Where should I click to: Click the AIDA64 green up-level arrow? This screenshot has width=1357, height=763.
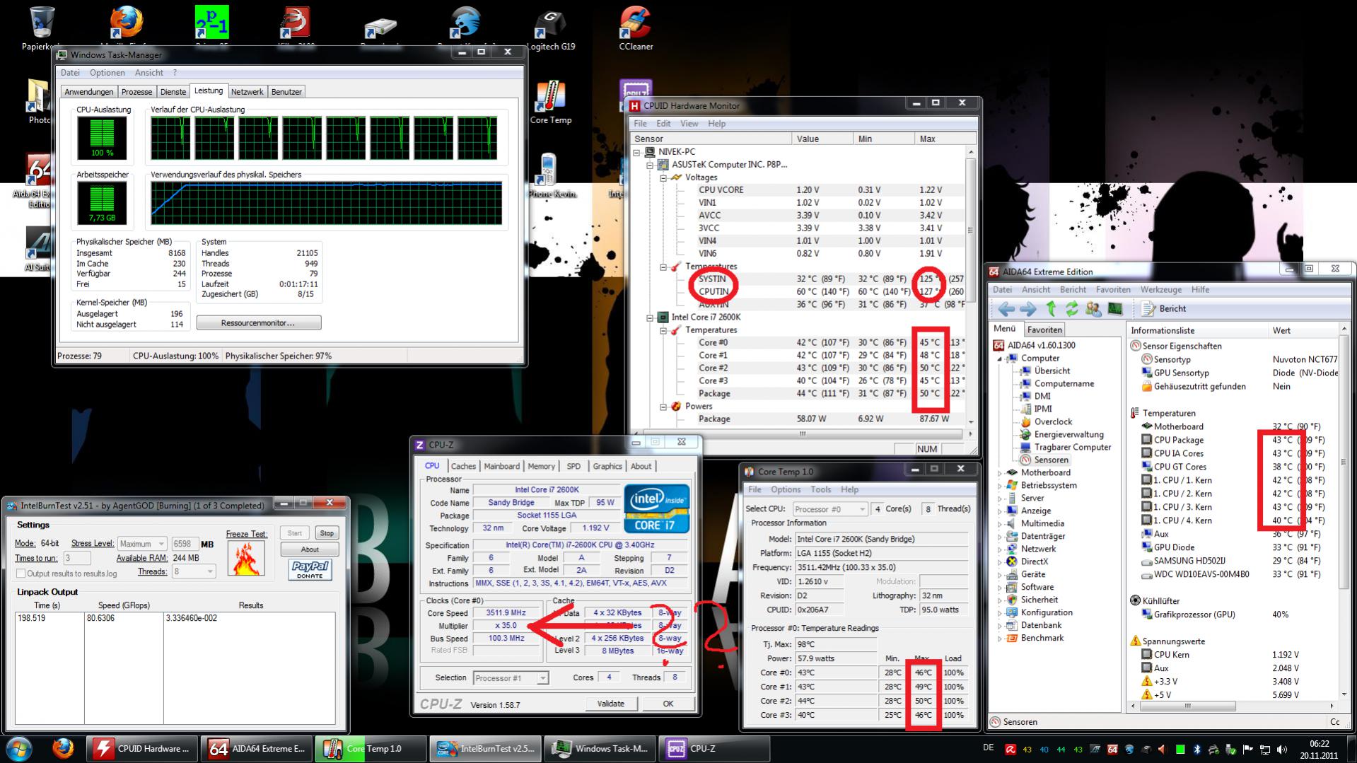(x=1051, y=309)
